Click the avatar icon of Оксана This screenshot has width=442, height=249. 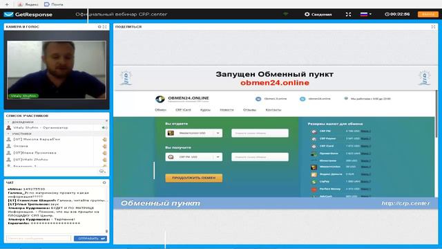(x=9, y=146)
